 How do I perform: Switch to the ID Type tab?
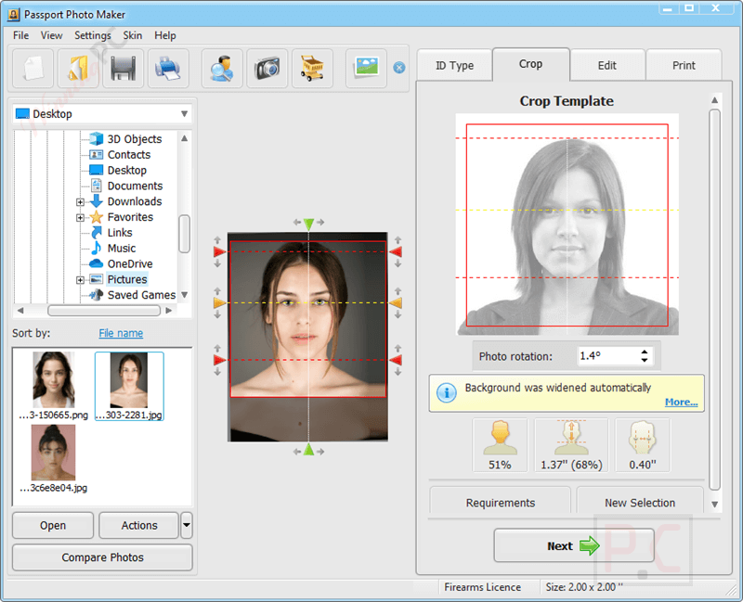coord(455,65)
